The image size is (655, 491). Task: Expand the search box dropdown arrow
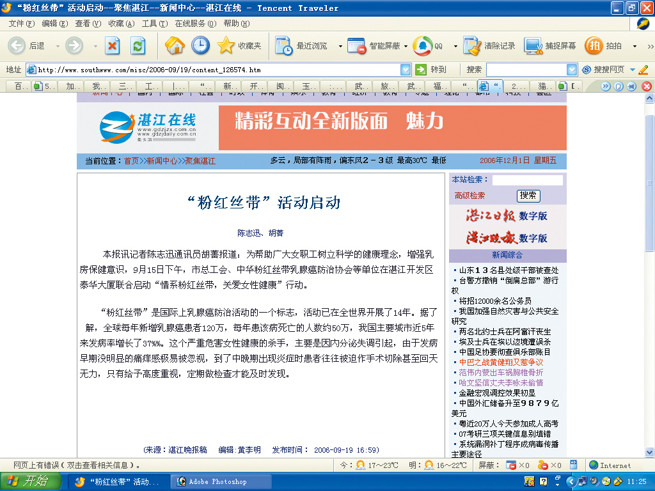[571, 70]
